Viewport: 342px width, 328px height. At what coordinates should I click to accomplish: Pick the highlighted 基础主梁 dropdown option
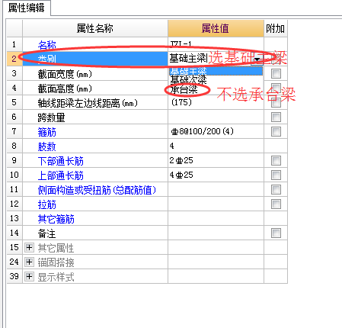[216, 71]
